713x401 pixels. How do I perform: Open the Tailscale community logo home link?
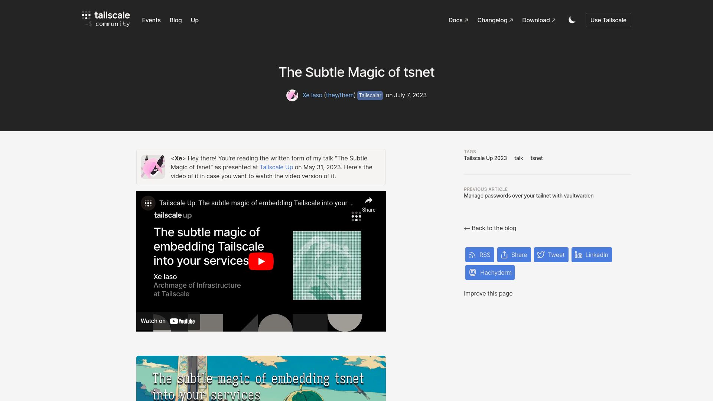[x=106, y=19]
